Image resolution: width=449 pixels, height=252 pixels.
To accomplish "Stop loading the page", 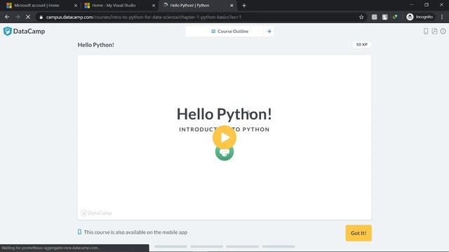I will click(28, 17).
